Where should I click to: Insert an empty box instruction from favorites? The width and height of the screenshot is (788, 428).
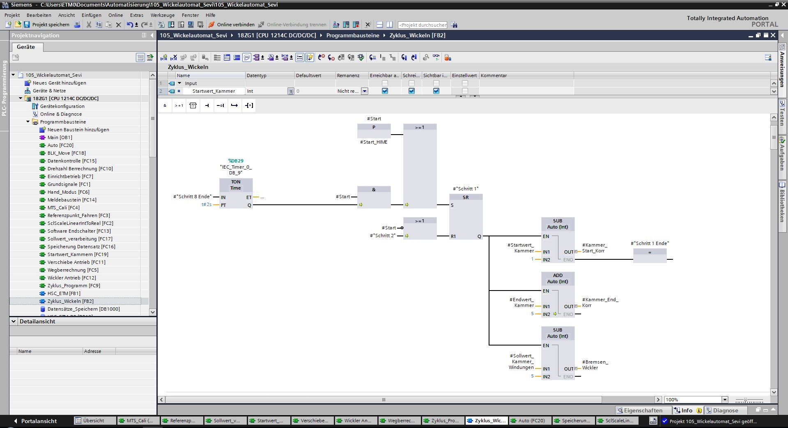[193, 105]
